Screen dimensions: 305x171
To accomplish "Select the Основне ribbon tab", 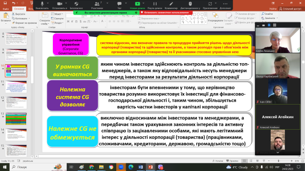I will point(19,9).
